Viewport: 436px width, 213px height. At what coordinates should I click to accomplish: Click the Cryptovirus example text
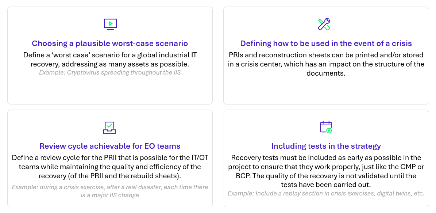pos(110,73)
